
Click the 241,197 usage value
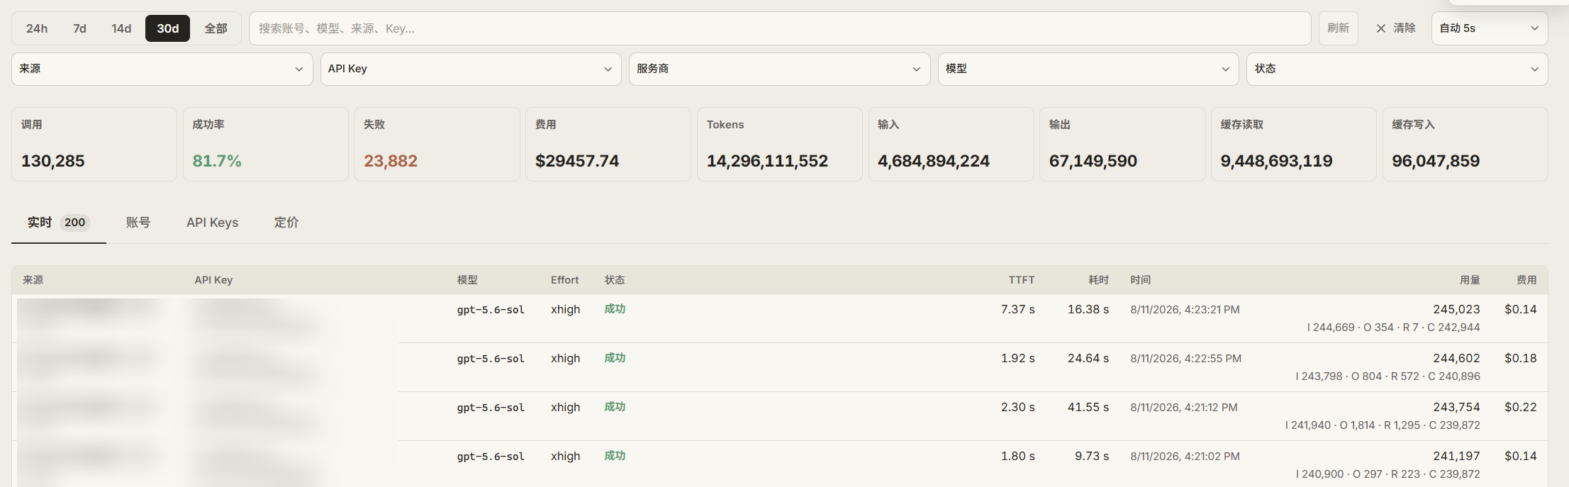click(1456, 457)
